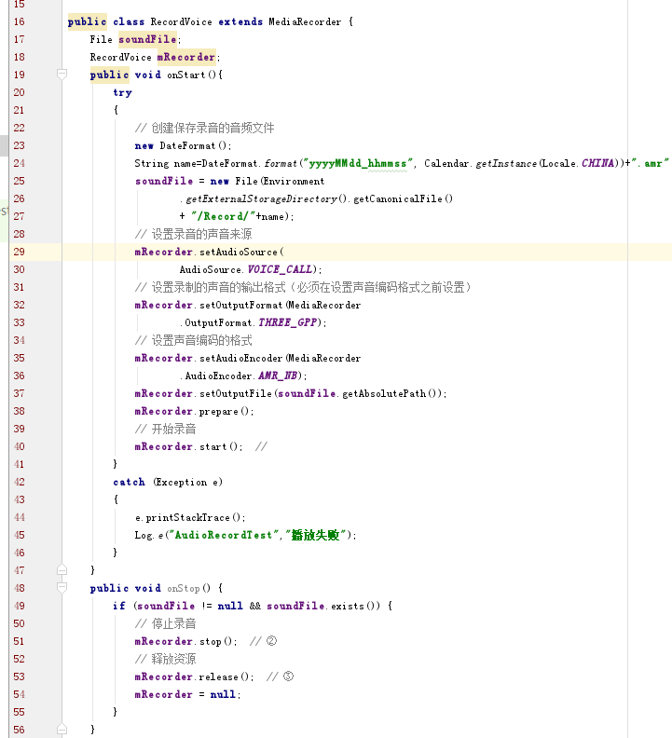
Task: Click the THREE_GPP constant
Action: click(x=287, y=322)
